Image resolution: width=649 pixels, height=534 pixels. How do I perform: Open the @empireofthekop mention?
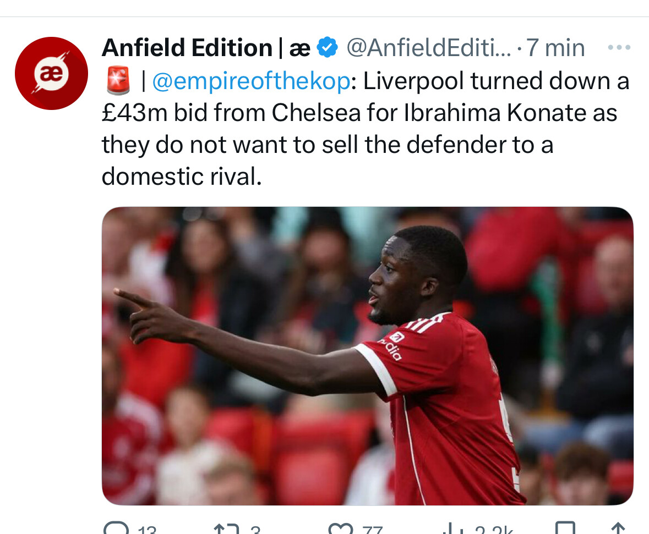coord(250,81)
